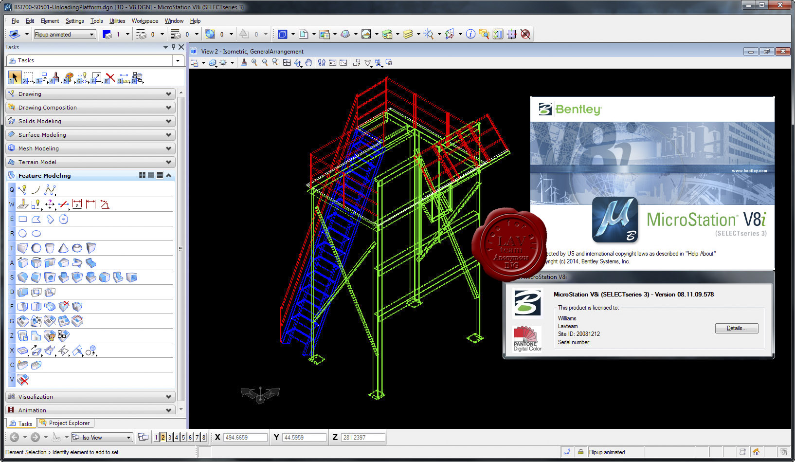Select the Element Selection arrow tool
Image resolution: width=795 pixels, height=462 pixels.
point(15,77)
